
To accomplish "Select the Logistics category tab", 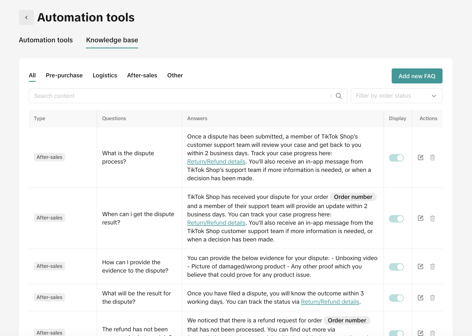I will pos(105,75).
